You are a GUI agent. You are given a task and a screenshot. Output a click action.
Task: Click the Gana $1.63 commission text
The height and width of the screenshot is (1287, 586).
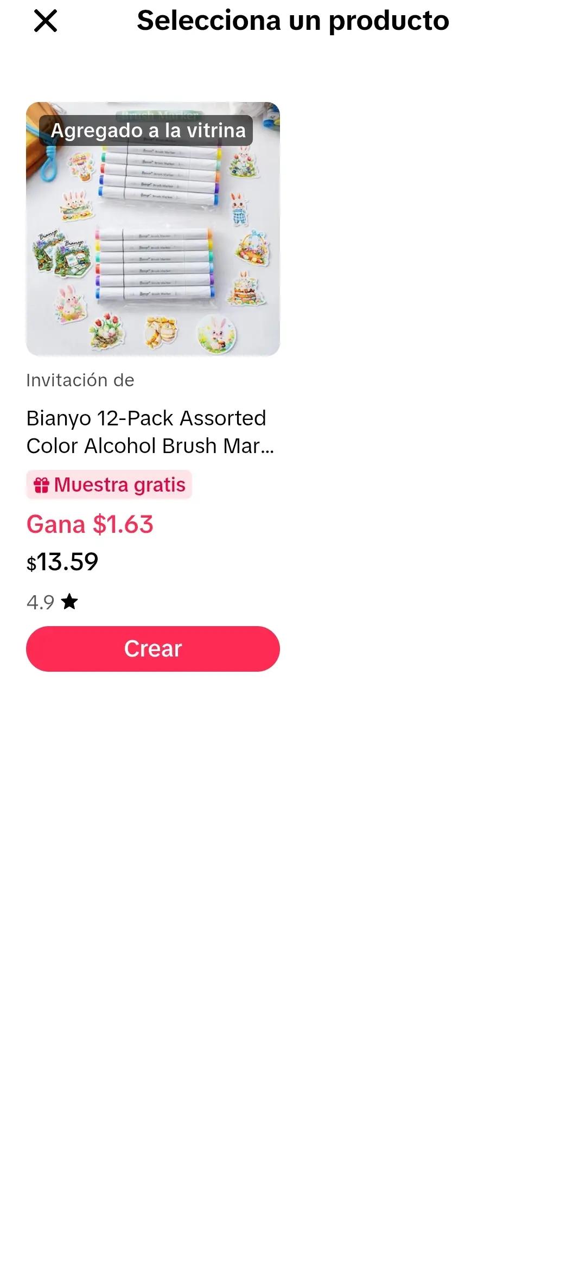[x=90, y=524]
